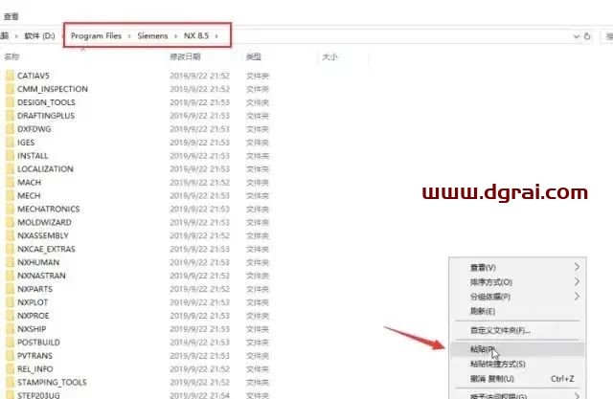Click the REL_INFO folder icon
This screenshot has height=399, width=613.
[x=11, y=368]
